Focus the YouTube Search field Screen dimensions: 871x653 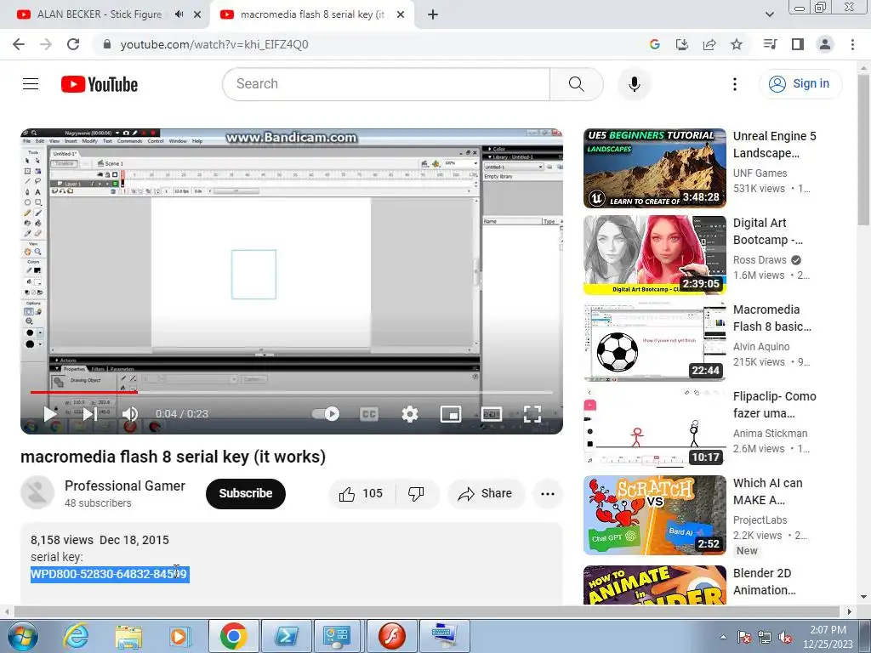coord(386,84)
